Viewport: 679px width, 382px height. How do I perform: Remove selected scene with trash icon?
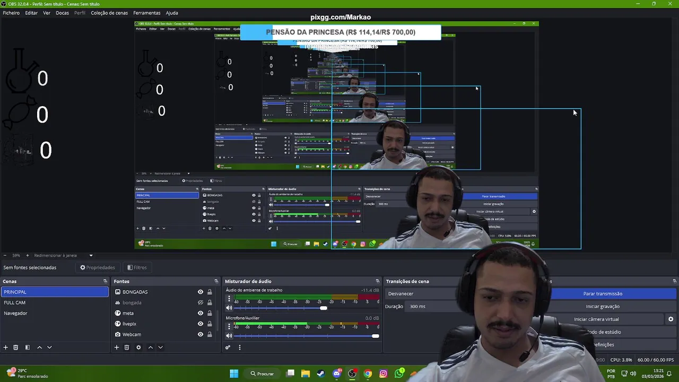16,348
